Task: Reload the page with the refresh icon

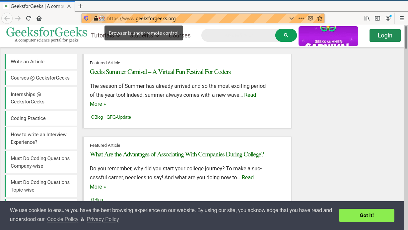Action: coord(29,18)
